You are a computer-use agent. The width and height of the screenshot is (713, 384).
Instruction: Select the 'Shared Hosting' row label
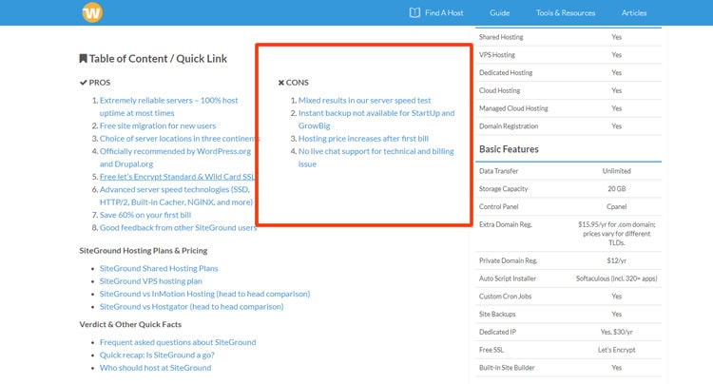point(501,37)
